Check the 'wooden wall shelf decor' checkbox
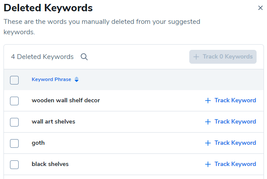 14,101
